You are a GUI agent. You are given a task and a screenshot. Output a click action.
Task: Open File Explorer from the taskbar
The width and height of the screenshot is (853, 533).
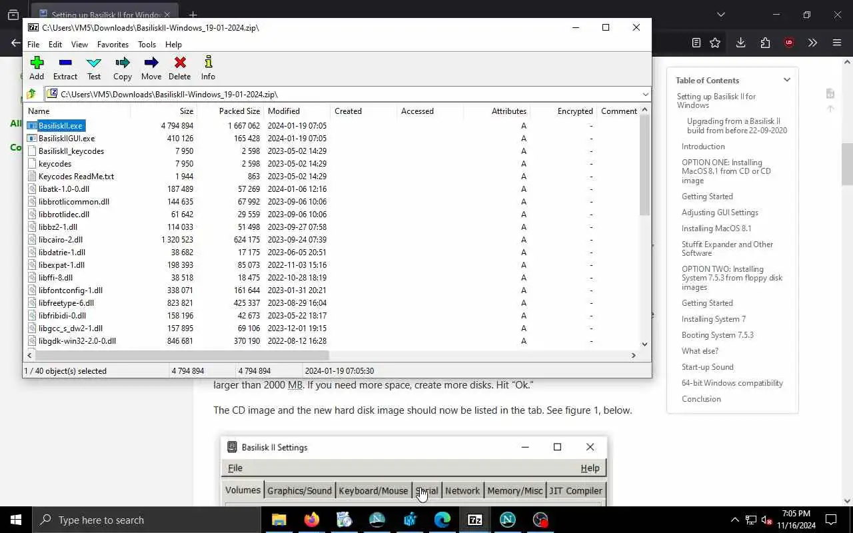coord(279,520)
